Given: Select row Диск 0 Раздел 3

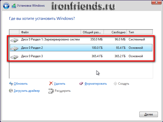Looking at the screenshot, I should pos(76,56).
